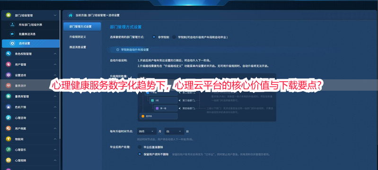Expand the 危机干预 chevron
The width and height of the screenshot is (378, 170).
pyautogui.click(x=55, y=107)
